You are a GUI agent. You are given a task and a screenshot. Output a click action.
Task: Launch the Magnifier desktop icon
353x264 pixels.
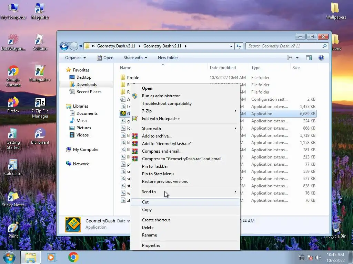tap(40, 11)
